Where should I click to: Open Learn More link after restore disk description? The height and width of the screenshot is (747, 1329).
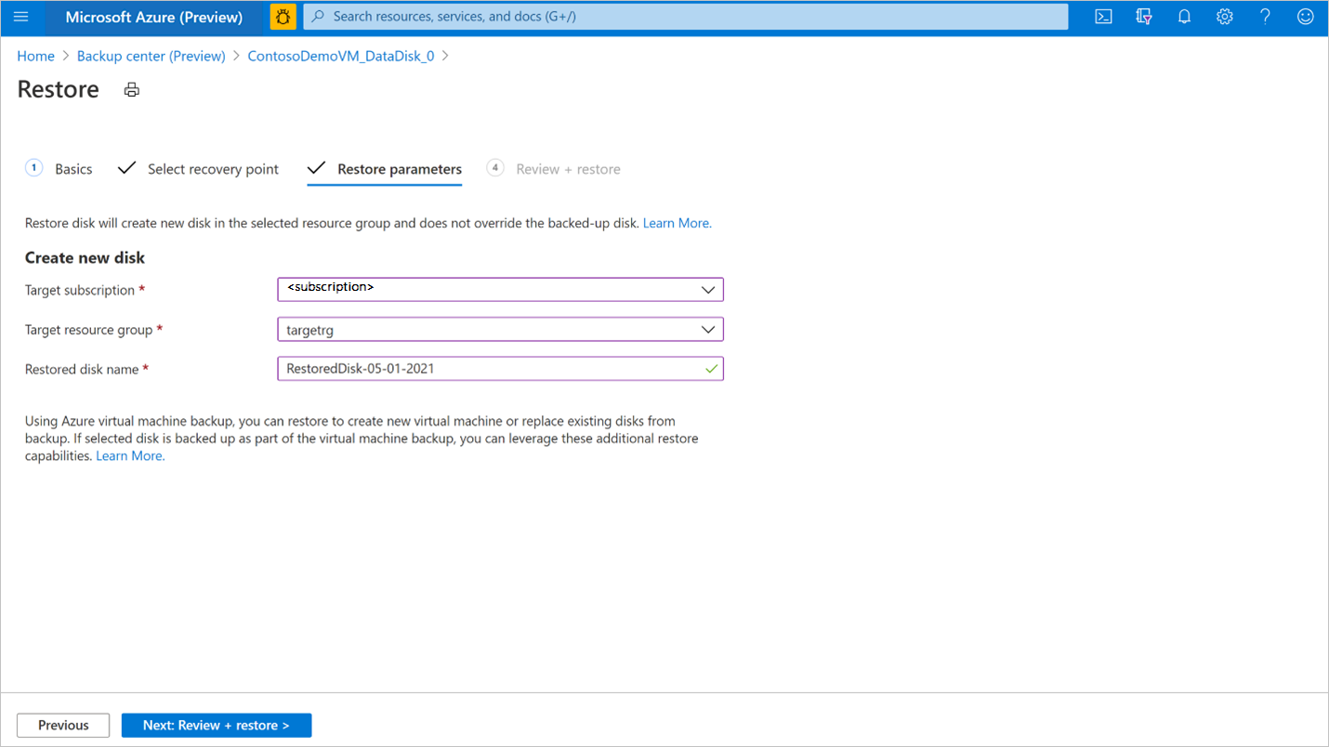tap(677, 223)
